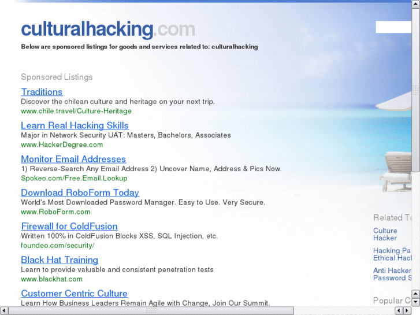Click the Reverse-Search Any Email Address description

(x=151, y=169)
